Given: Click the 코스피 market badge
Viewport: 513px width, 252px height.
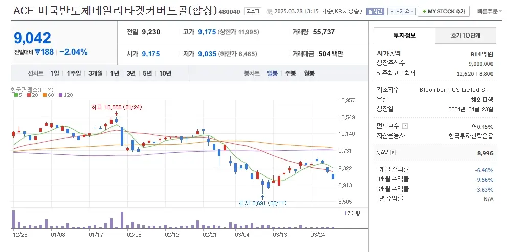Looking at the screenshot, I should pyautogui.click(x=252, y=11).
